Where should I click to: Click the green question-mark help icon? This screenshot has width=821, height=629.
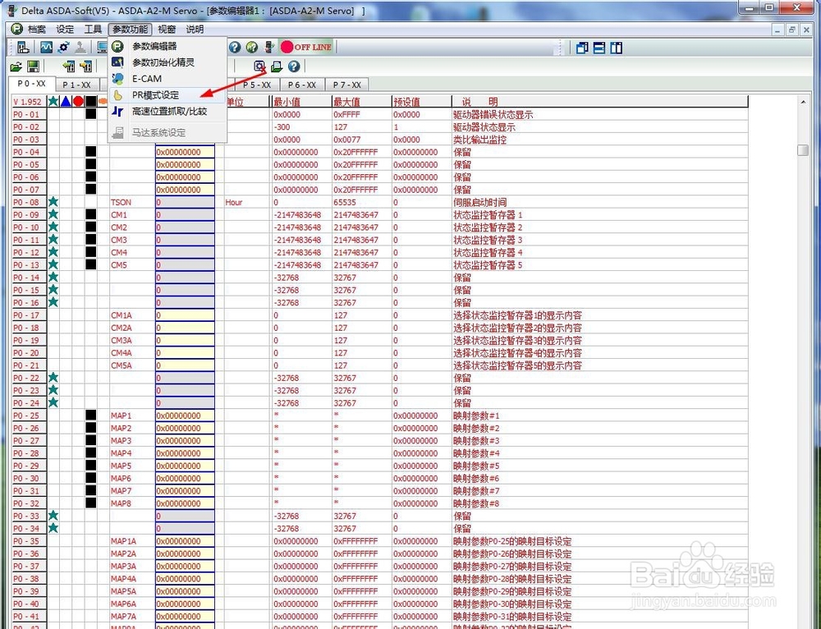click(252, 48)
